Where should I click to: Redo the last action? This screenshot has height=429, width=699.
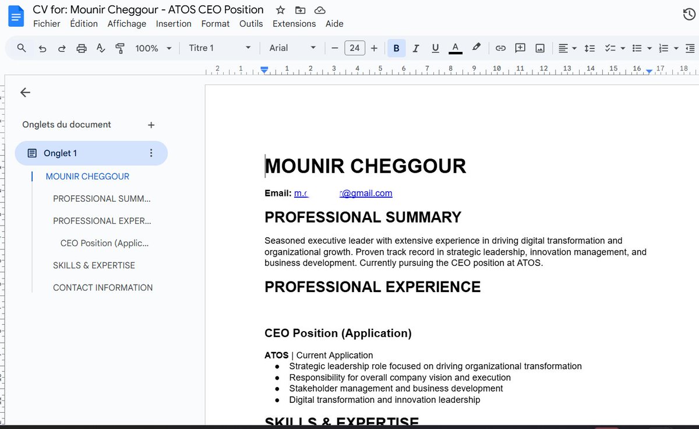[62, 48]
